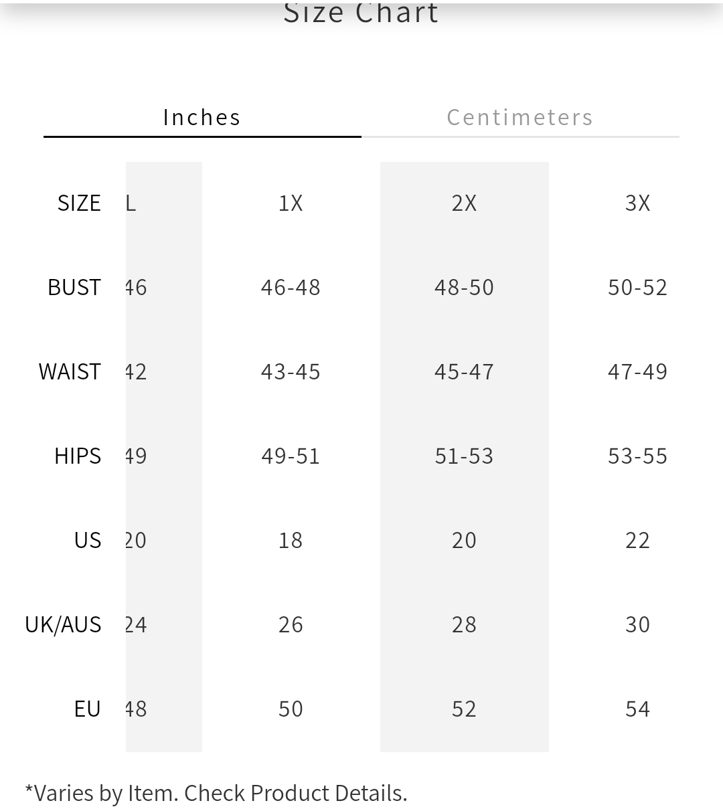Select the 1X bust value 46-48
This screenshot has width=723, height=809.
click(291, 287)
